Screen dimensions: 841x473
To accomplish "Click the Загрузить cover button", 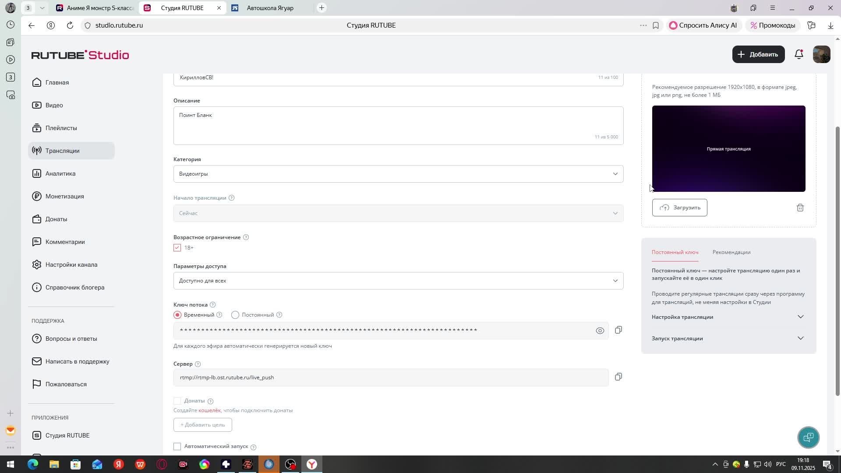I will 679,208.
